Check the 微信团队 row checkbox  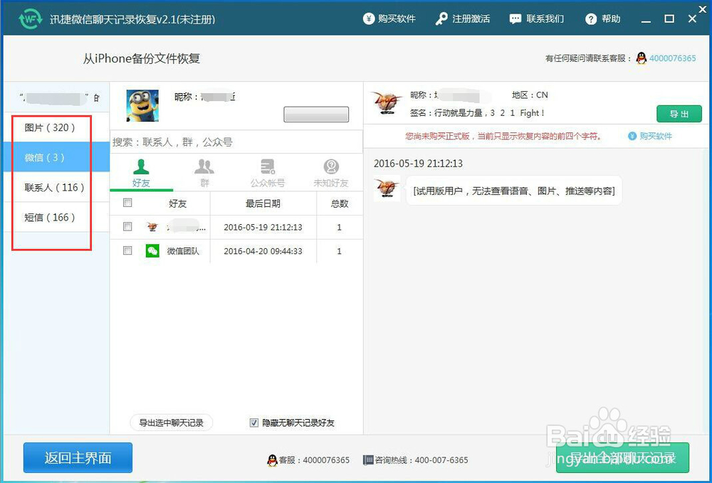coord(127,250)
